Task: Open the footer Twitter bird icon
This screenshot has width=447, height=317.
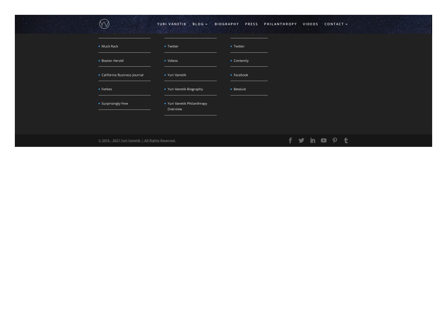Action: coord(301,140)
